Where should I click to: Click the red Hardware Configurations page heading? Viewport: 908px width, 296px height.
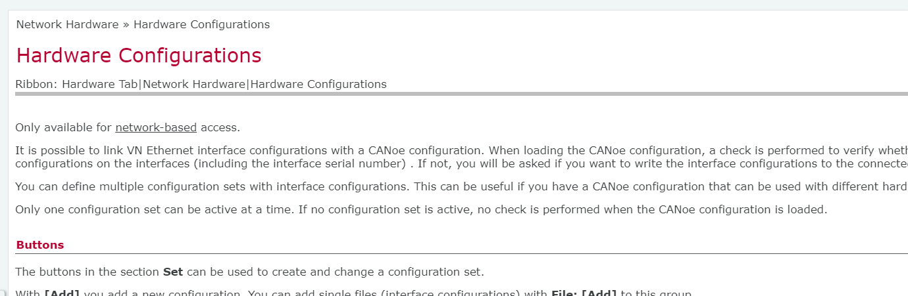coord(139,56)
